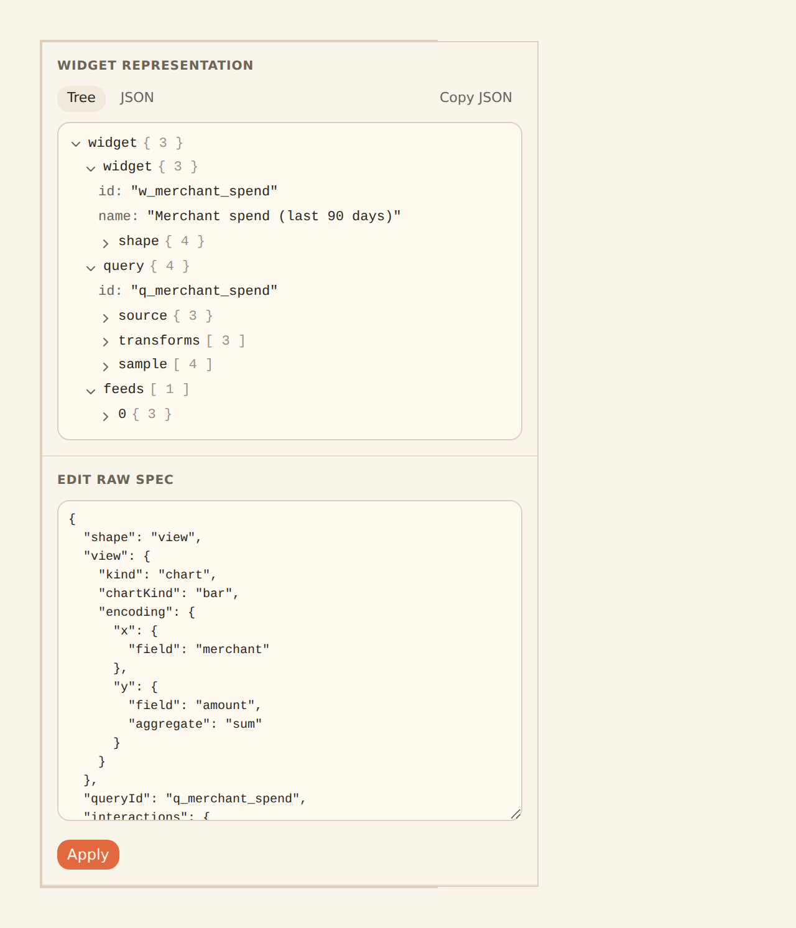This screenshot has width=796, height=928.
Task: Expand the source node chevron
Action: (106, 317)
